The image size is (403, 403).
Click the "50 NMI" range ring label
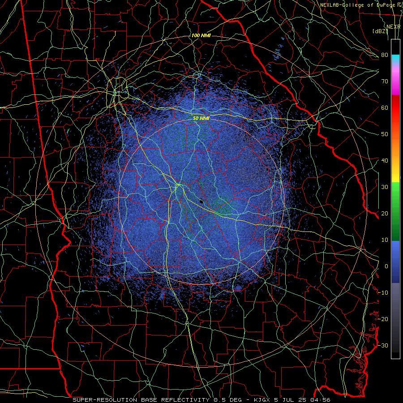[x=201, y=119]
